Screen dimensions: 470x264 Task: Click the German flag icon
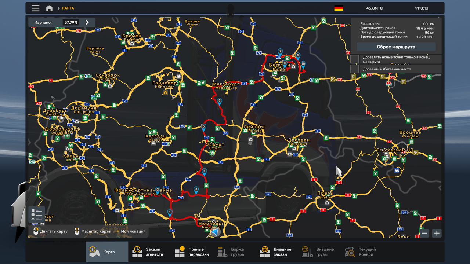tap(339, 8)
